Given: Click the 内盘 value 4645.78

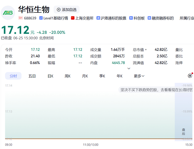Looking at the screenshot, I should coord(118,63).
